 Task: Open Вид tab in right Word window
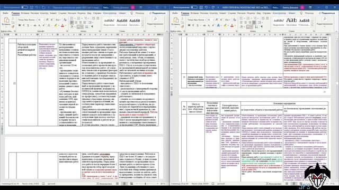[x=258, y=13]
